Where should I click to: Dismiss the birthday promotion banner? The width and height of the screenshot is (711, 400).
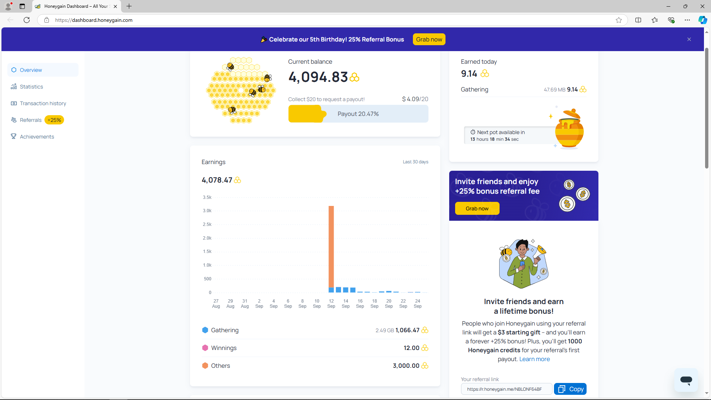point(689,39)
